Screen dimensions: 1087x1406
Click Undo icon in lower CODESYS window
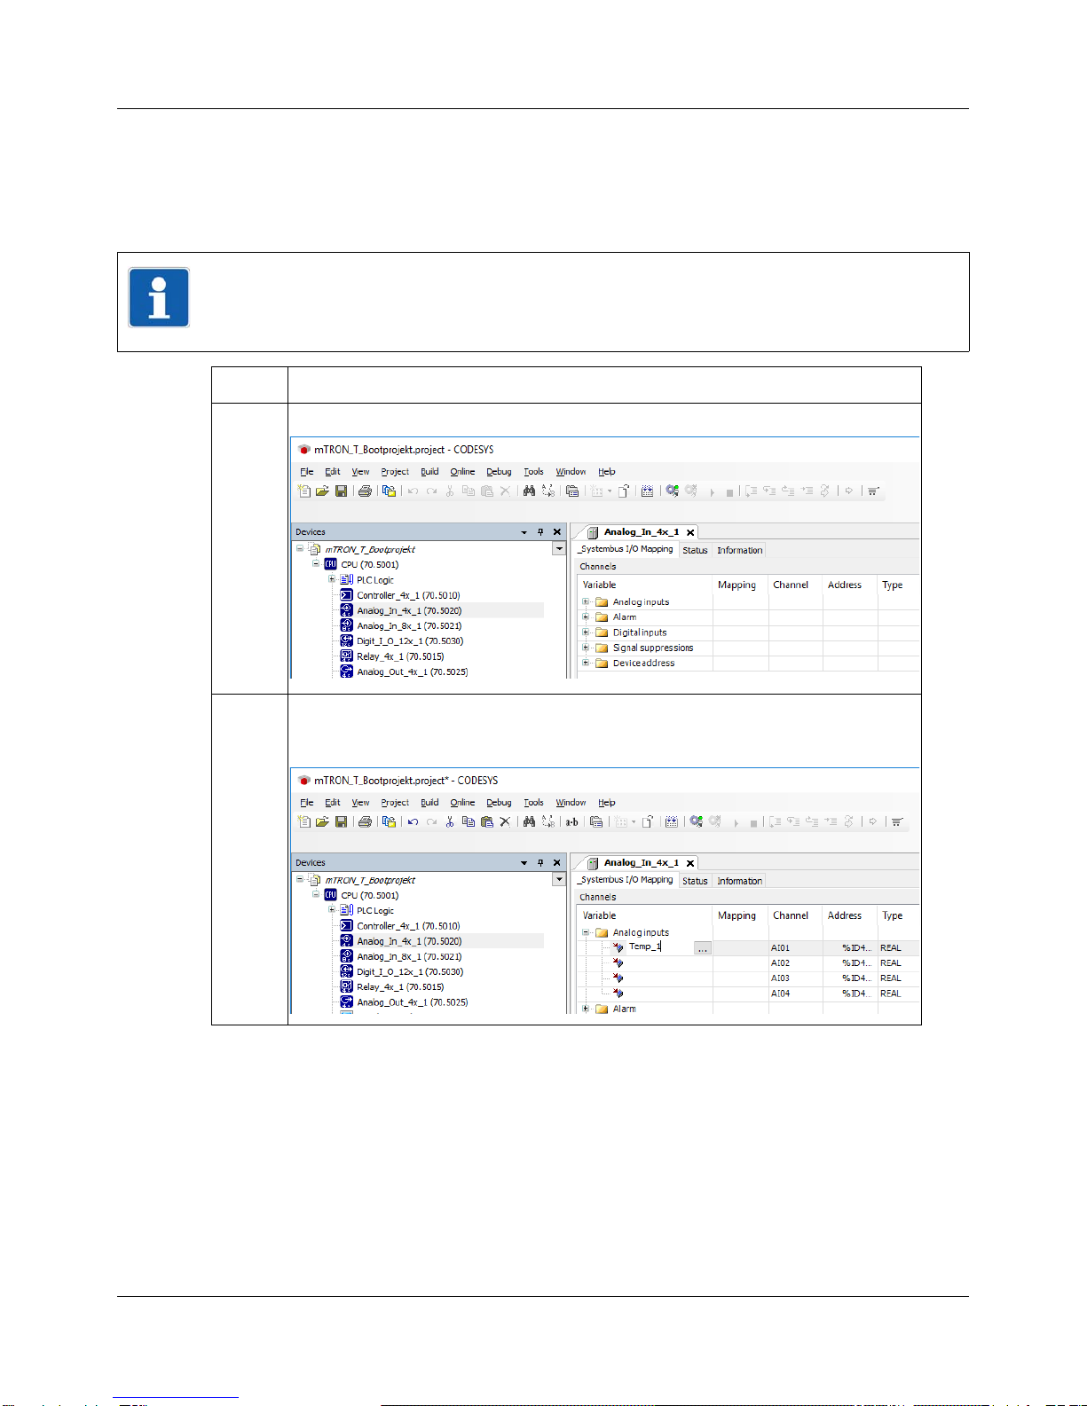(413, 821)
